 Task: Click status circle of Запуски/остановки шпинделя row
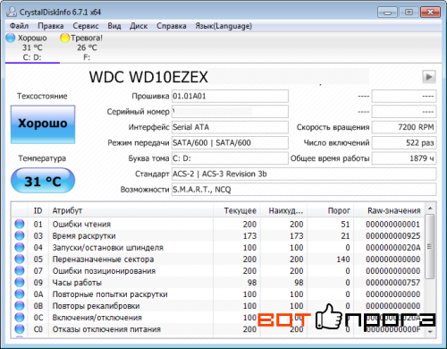[x=20, y=247]
